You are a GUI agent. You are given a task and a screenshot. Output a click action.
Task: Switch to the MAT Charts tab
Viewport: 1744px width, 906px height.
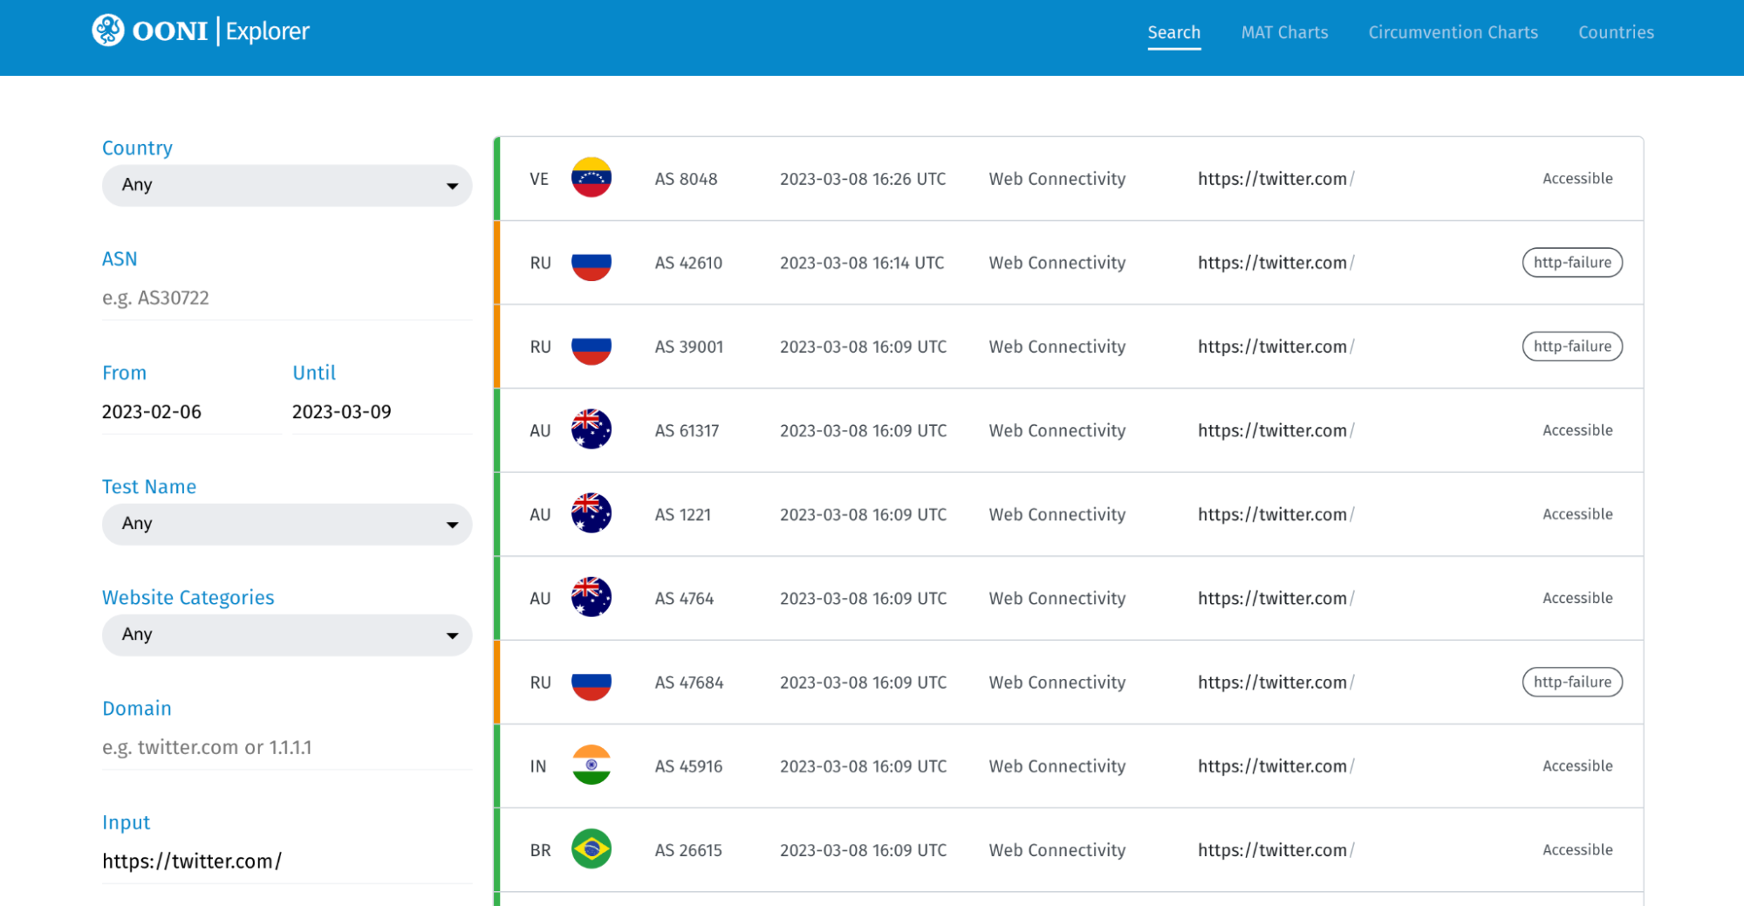tap(1284, 32)
